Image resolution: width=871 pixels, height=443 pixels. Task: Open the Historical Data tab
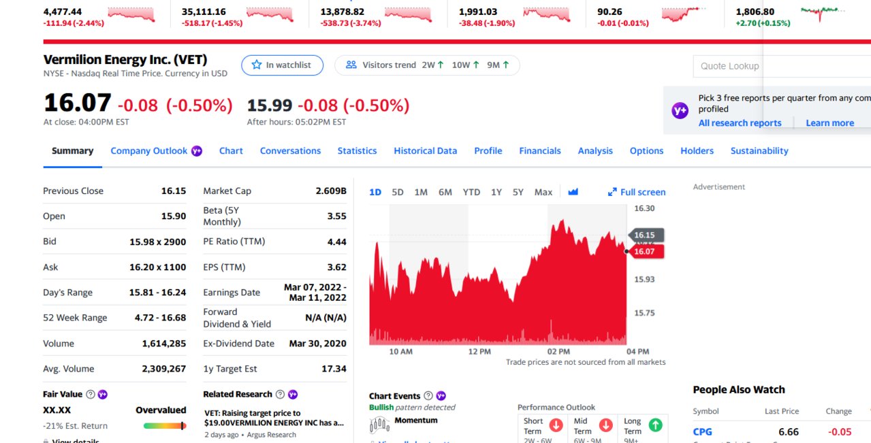tap(425, 151)
